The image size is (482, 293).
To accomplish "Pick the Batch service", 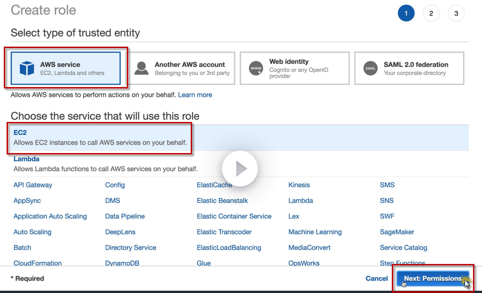I will coord(22,248).
